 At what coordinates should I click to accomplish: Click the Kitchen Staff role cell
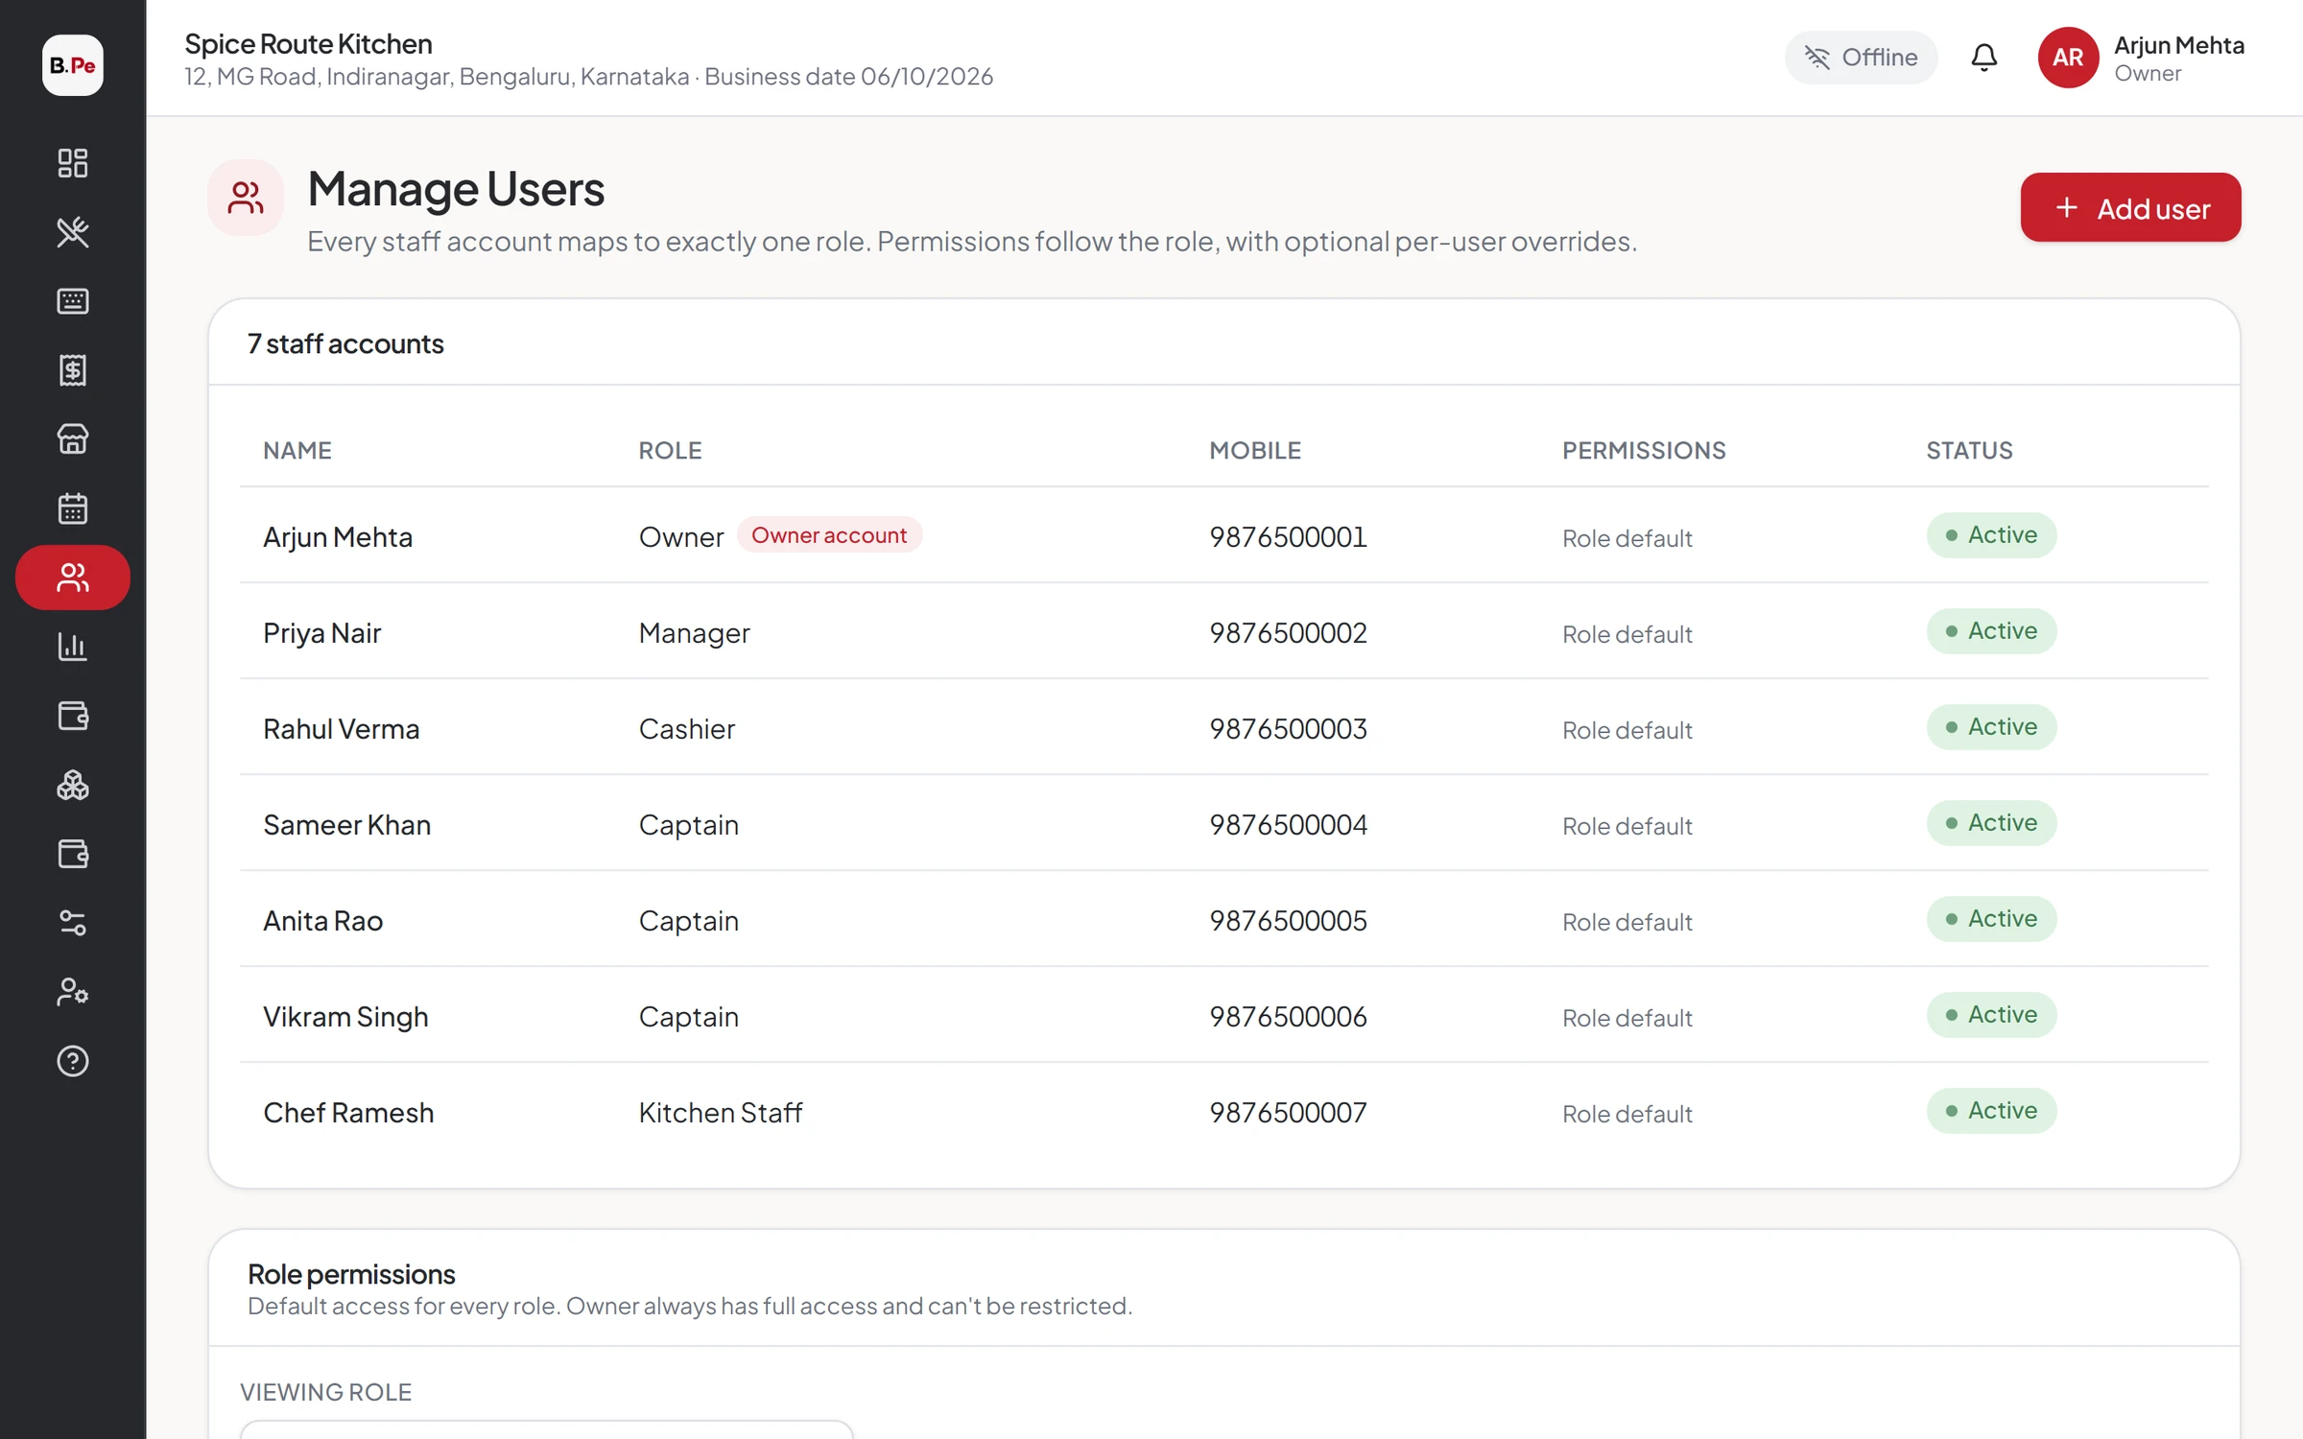[x=720, y=1113]
